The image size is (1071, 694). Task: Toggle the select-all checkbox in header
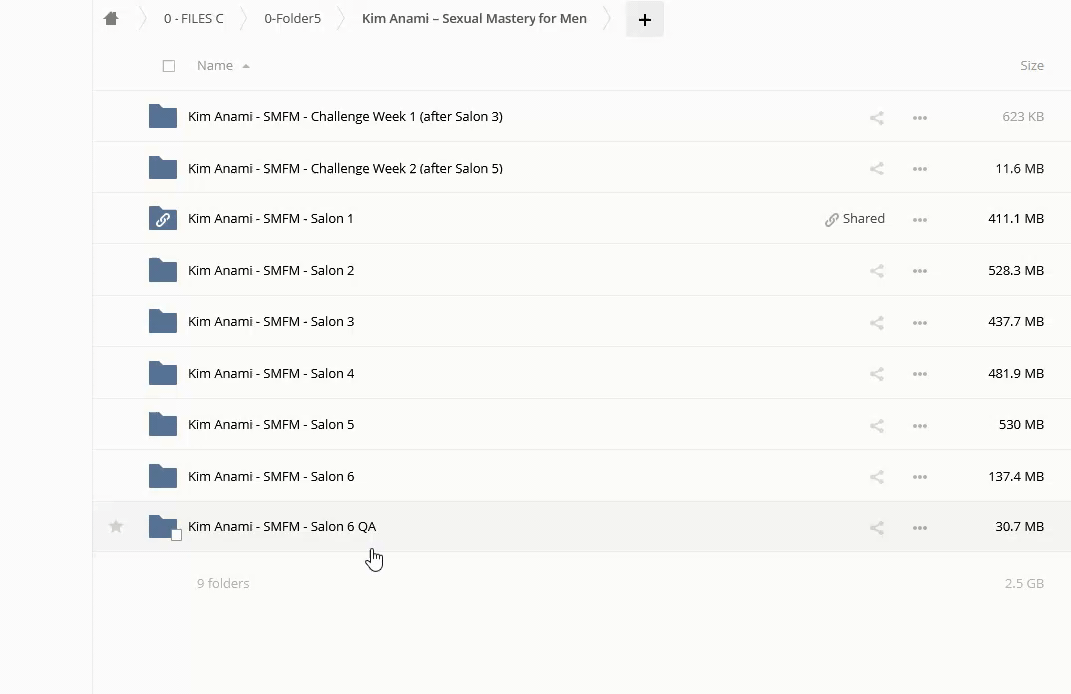[x=169, y=66]
